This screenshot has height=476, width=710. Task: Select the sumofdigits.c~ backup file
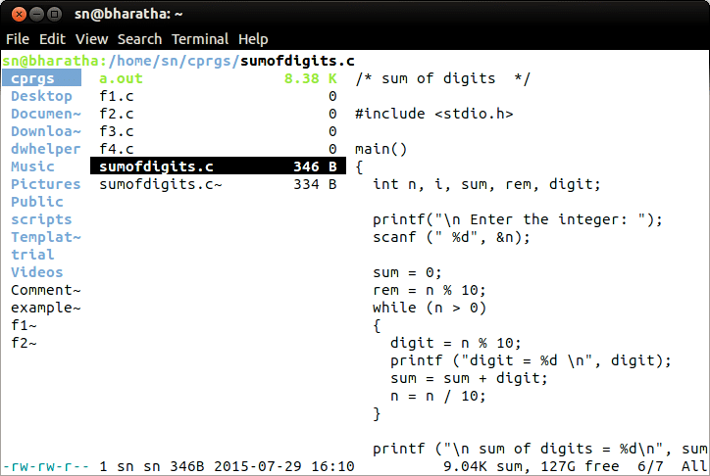click(161, 184)
